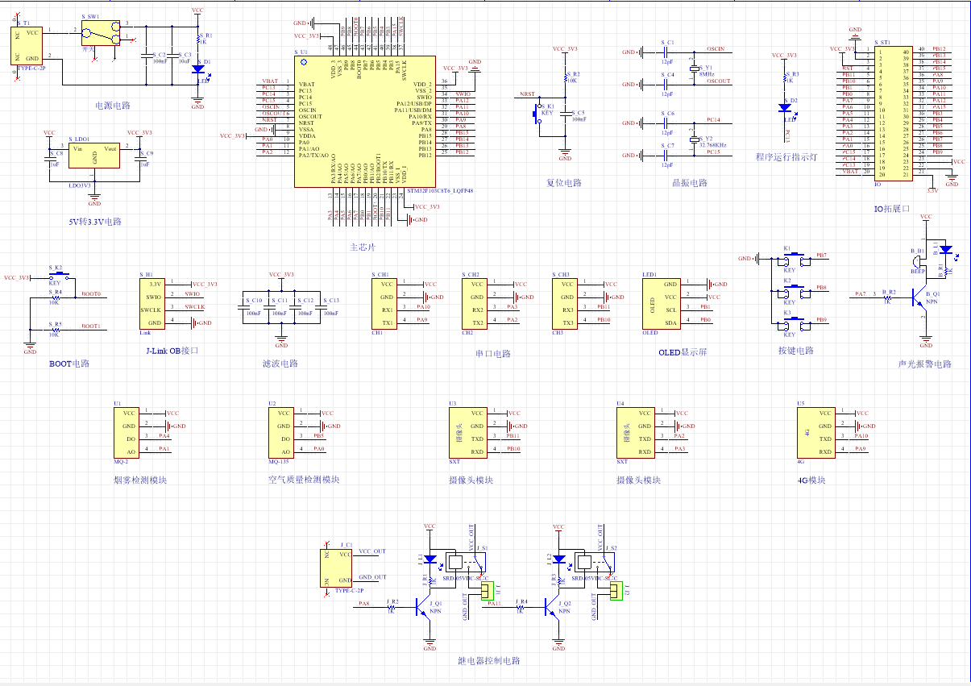The height and width of the screenshot is (686, 971).
Task: Select the S_K1 reset KEY symbol
Action: (537, 114)
